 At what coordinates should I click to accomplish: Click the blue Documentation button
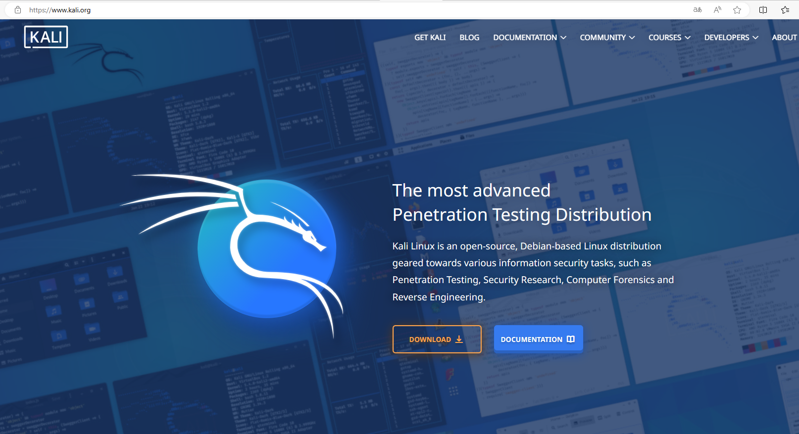pos(538,339)
